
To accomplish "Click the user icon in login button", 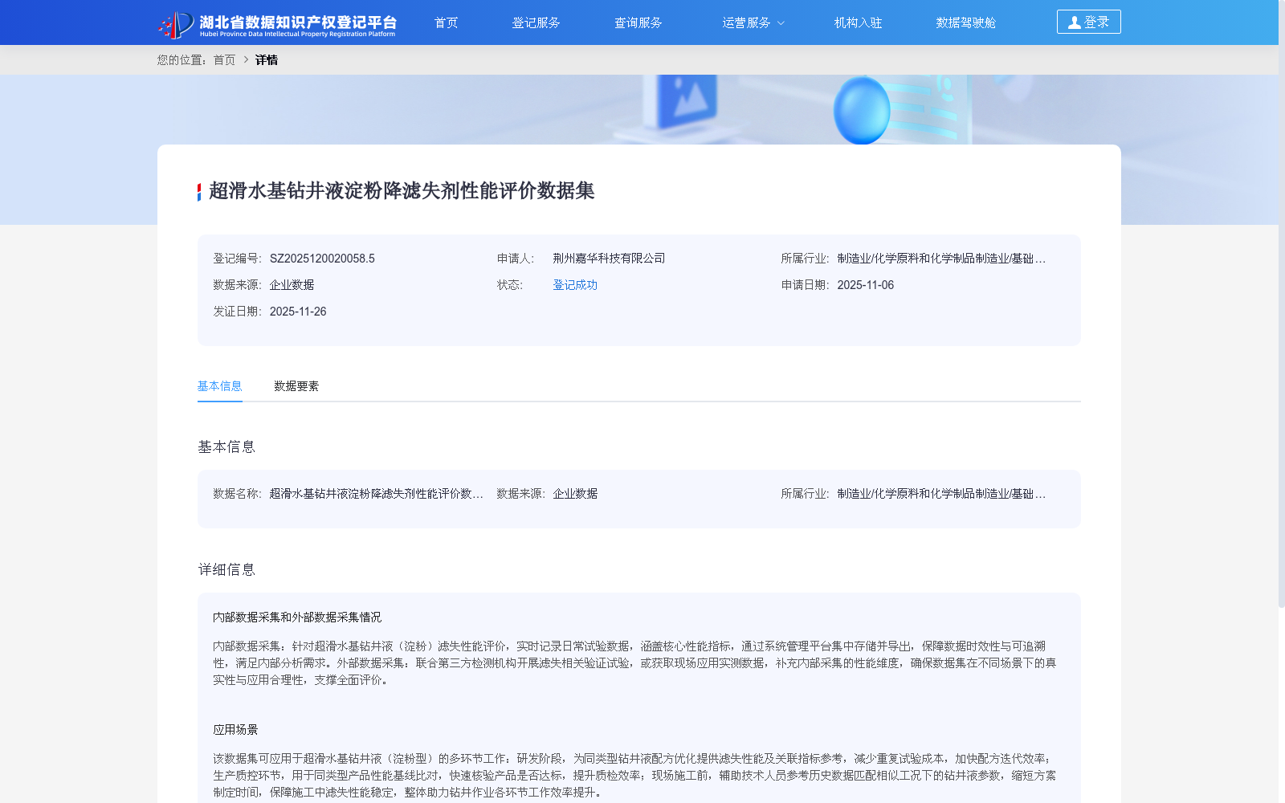I will click(x=1074, y=22).
